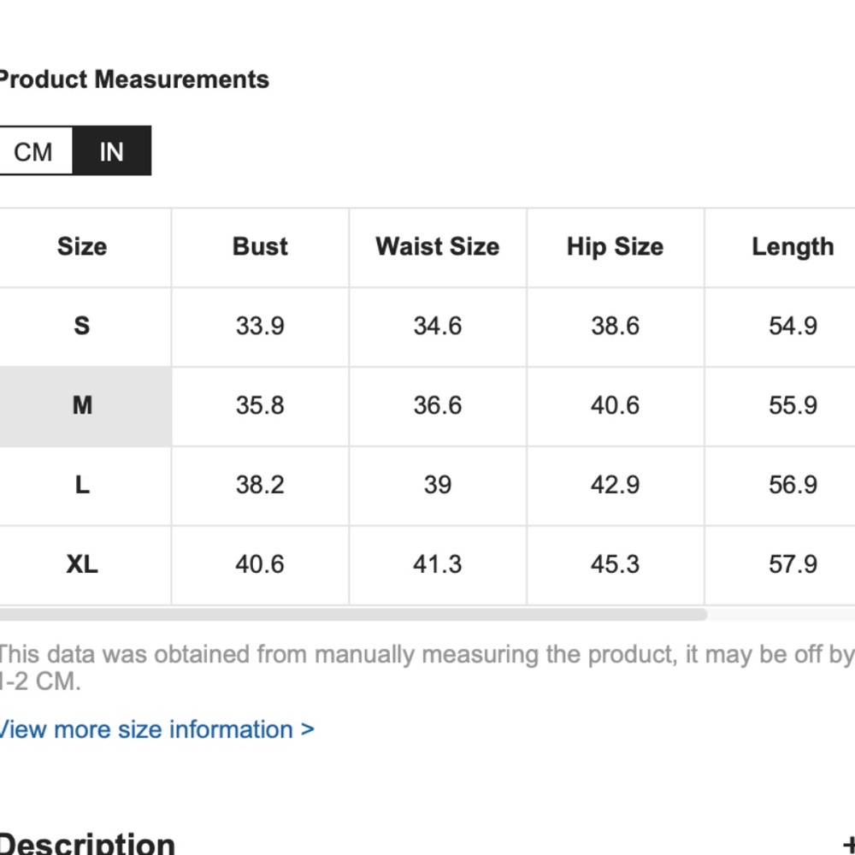Click the Waist Size column header
The image size is (855, 855).
tap(437, 247)
